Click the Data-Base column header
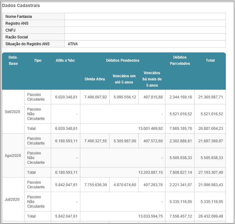Screen dimensions: 235x224 click(x=13, y=60)
